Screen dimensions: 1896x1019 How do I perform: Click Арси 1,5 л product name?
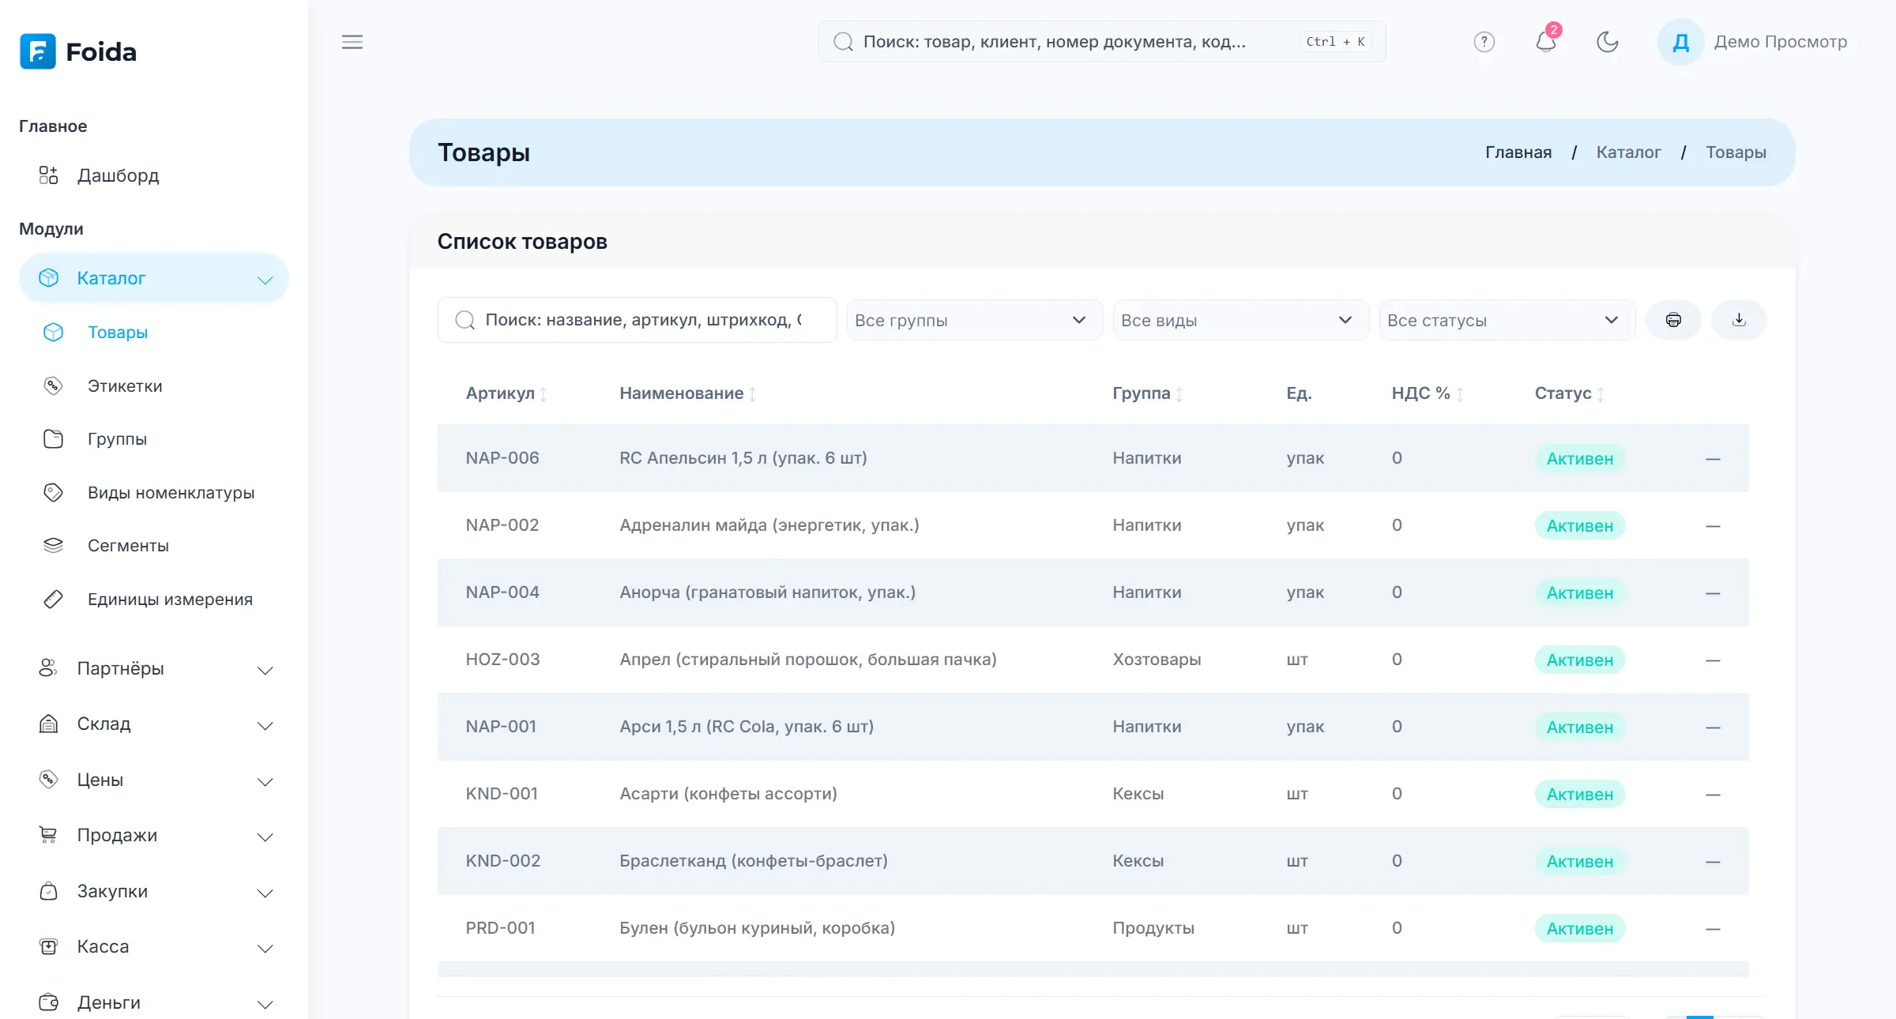point(746,727)
